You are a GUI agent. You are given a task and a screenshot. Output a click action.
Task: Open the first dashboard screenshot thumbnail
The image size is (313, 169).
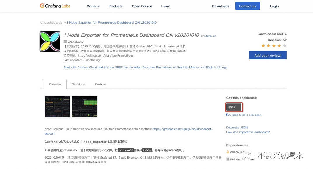pyautogui.click(x=58, y=107)
